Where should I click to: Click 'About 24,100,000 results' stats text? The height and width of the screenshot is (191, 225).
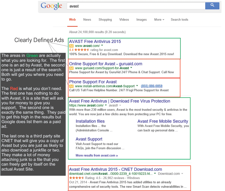[97, 32]
